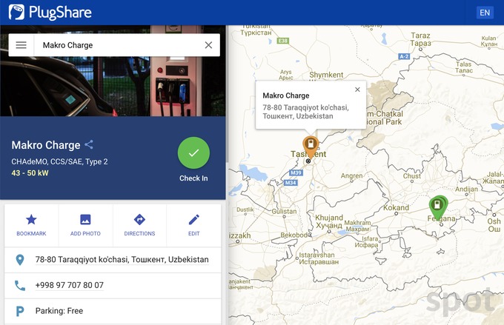
Task: Clear the Makro Charge search text
Action: 208,45
